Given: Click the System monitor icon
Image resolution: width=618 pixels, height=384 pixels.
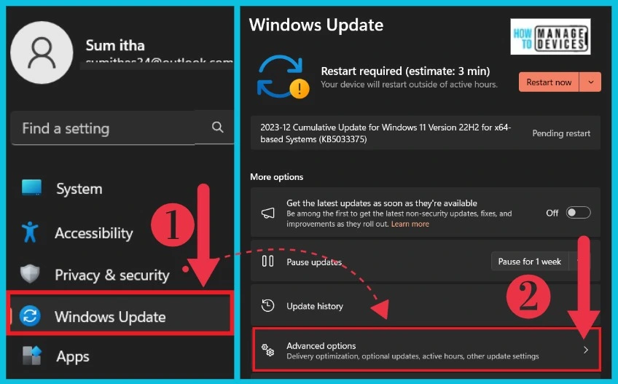Looking at the screenshot, I should [x=31, y=188].
